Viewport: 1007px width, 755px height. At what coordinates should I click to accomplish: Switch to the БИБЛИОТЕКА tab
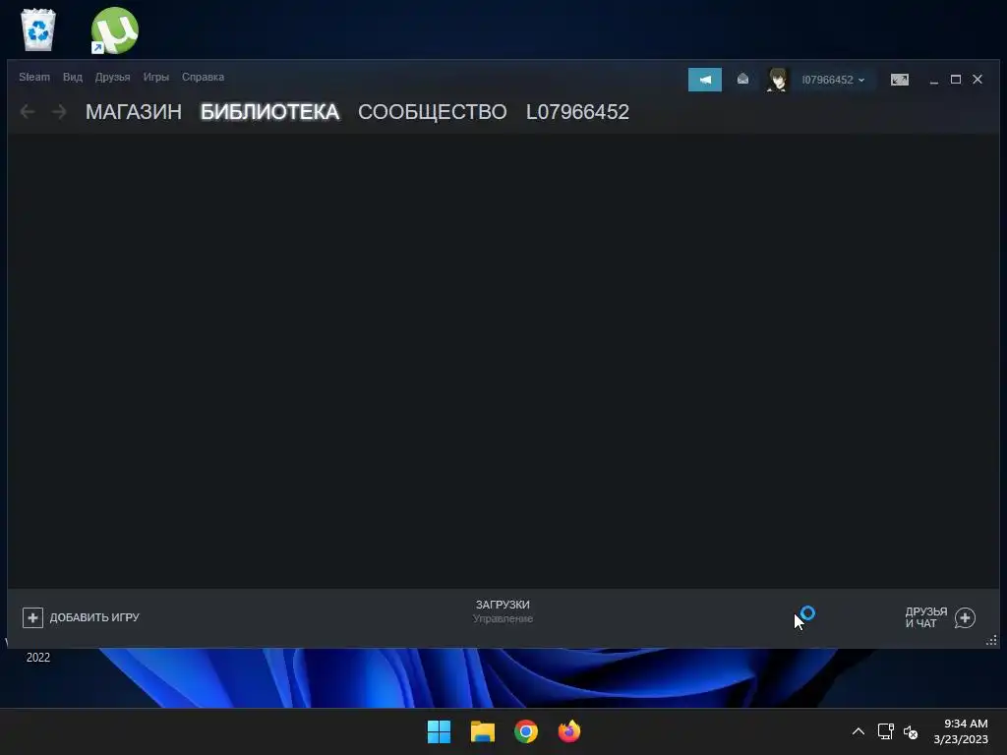tap(269, 112)
